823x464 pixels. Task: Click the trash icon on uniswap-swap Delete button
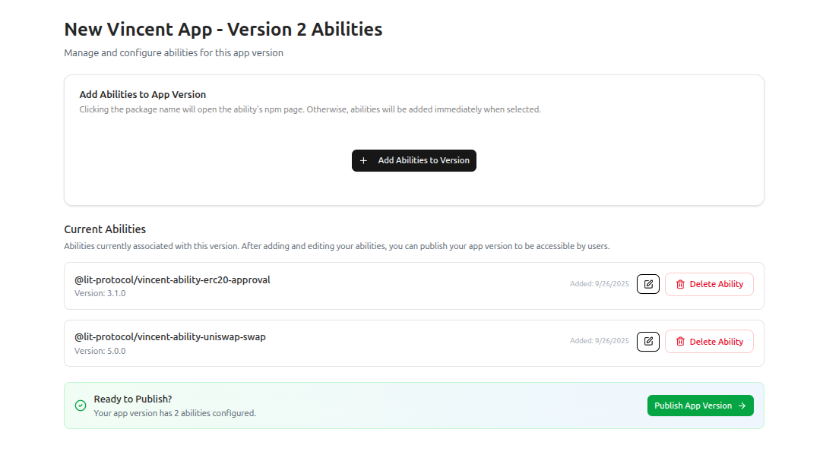coord(680,341)
